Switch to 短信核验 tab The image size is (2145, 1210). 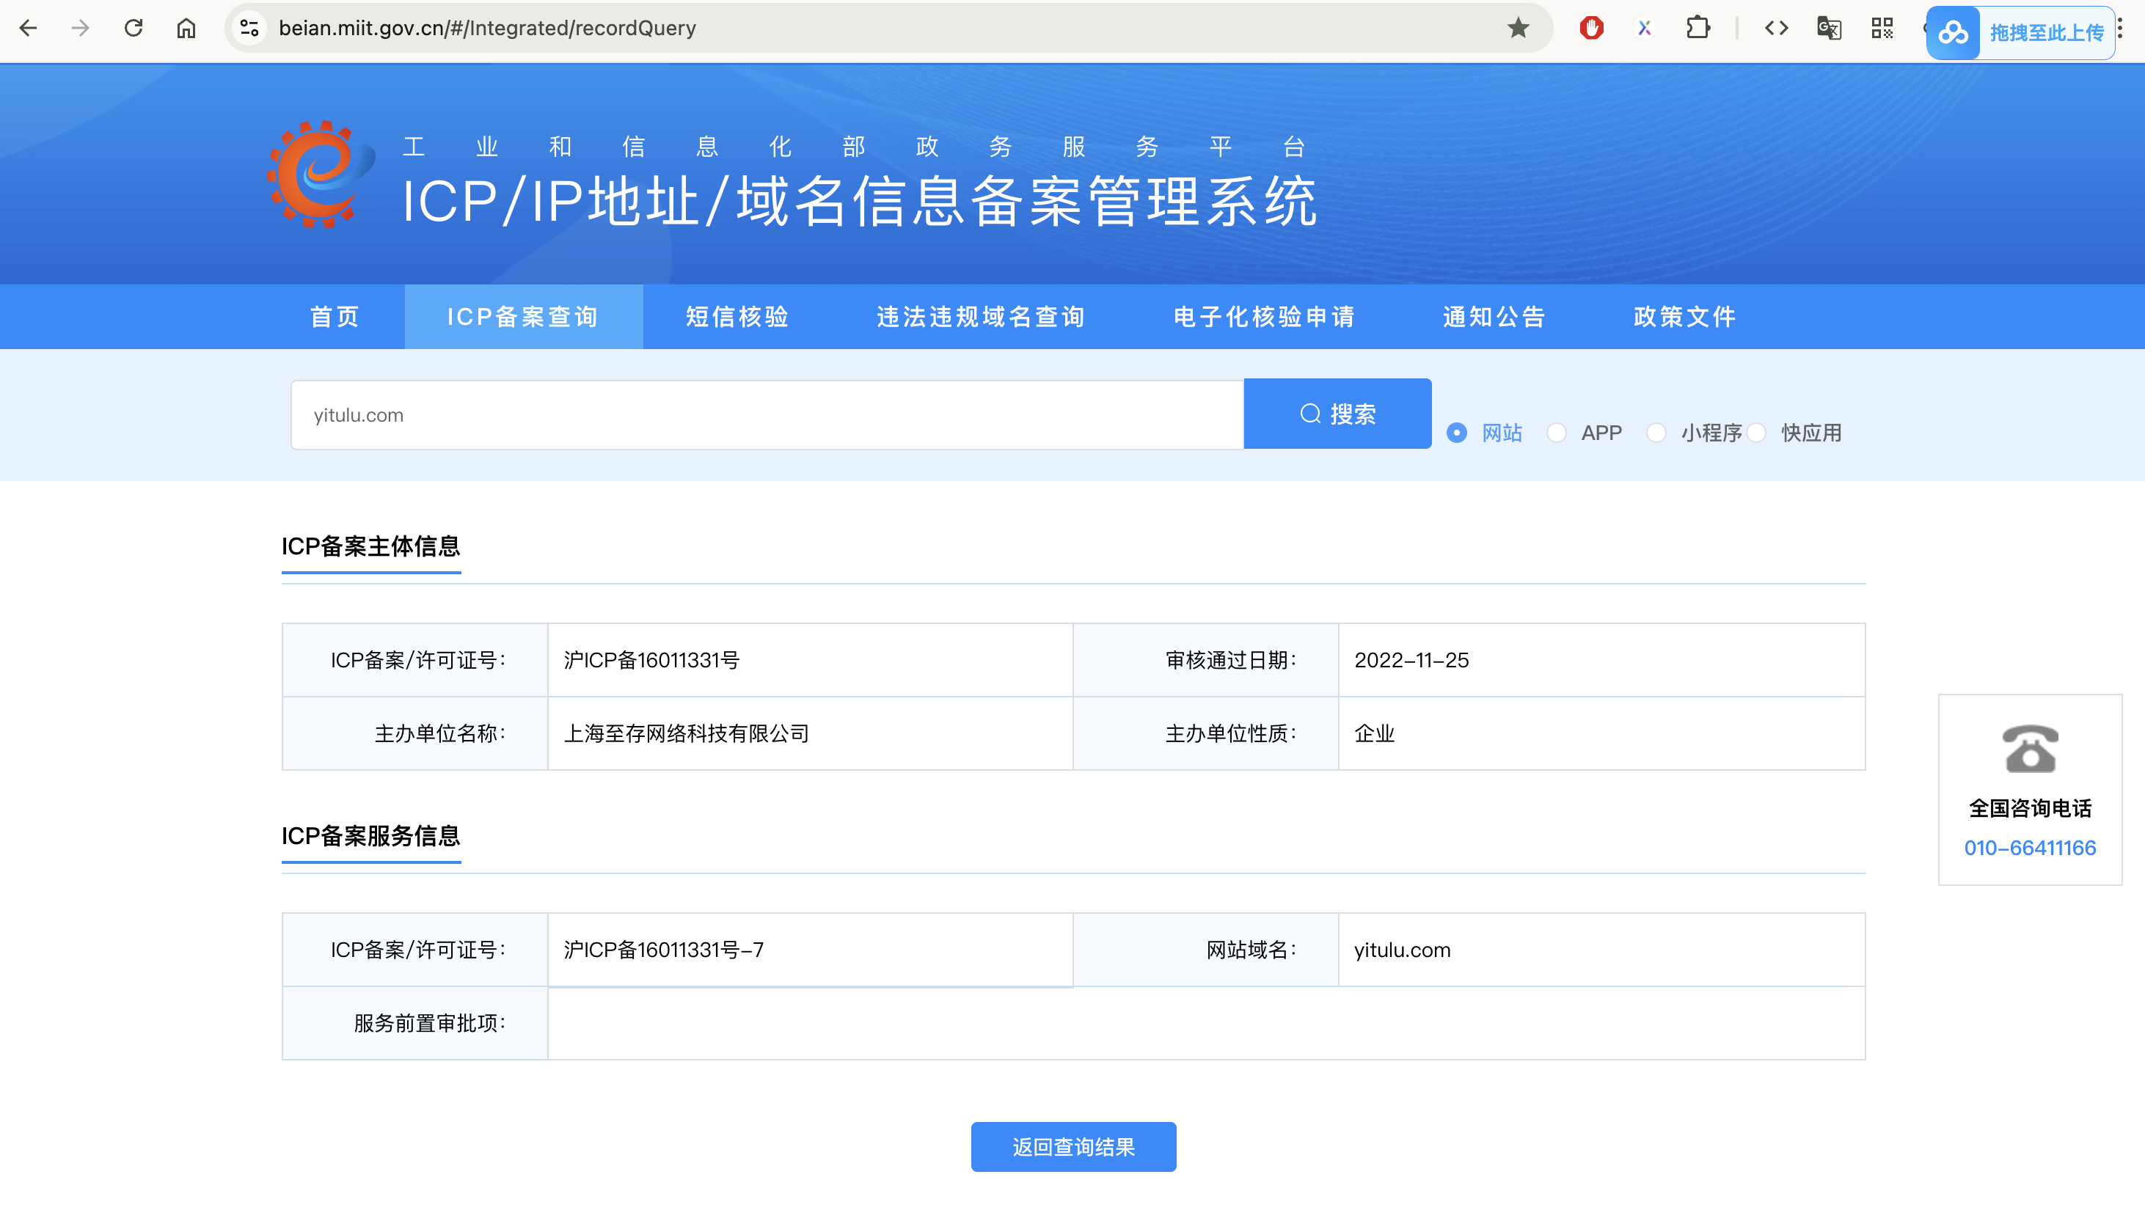click(x=737, y=316)
